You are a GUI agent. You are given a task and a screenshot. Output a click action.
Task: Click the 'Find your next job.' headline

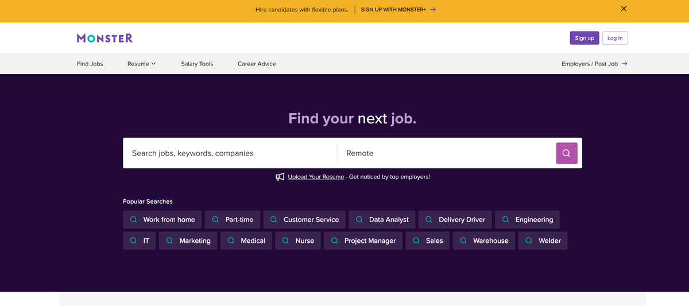(352, 119)
